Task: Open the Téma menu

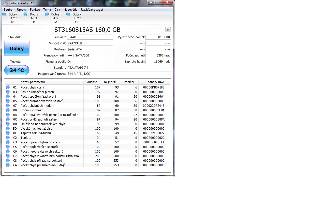Action: (47, 10)
